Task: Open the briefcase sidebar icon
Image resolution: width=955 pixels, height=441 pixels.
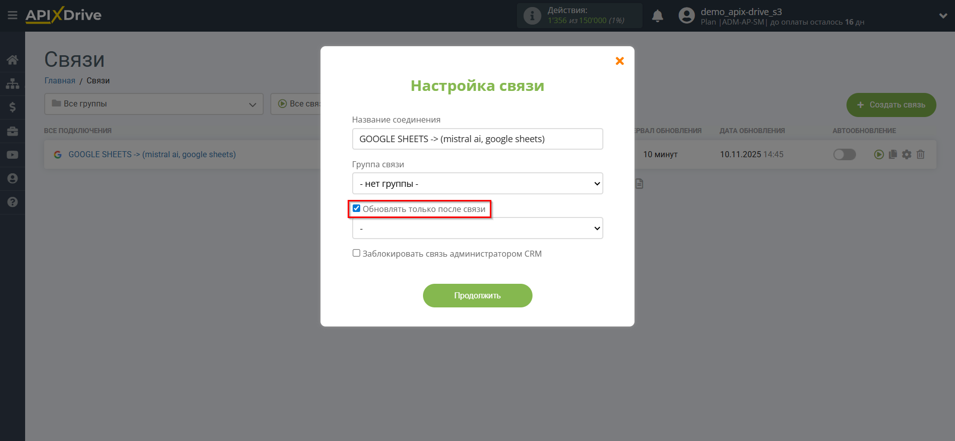Action: coord(13,131)
